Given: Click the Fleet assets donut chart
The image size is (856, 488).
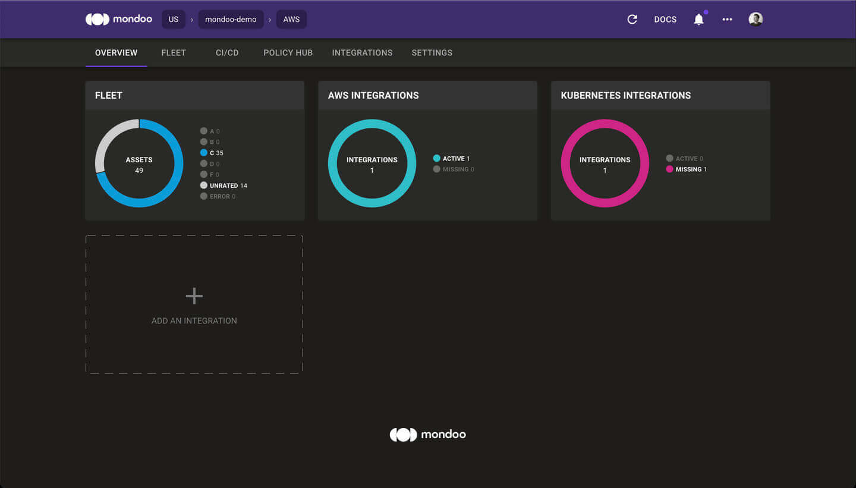Looking at the screenshot, I should (139, 163).
